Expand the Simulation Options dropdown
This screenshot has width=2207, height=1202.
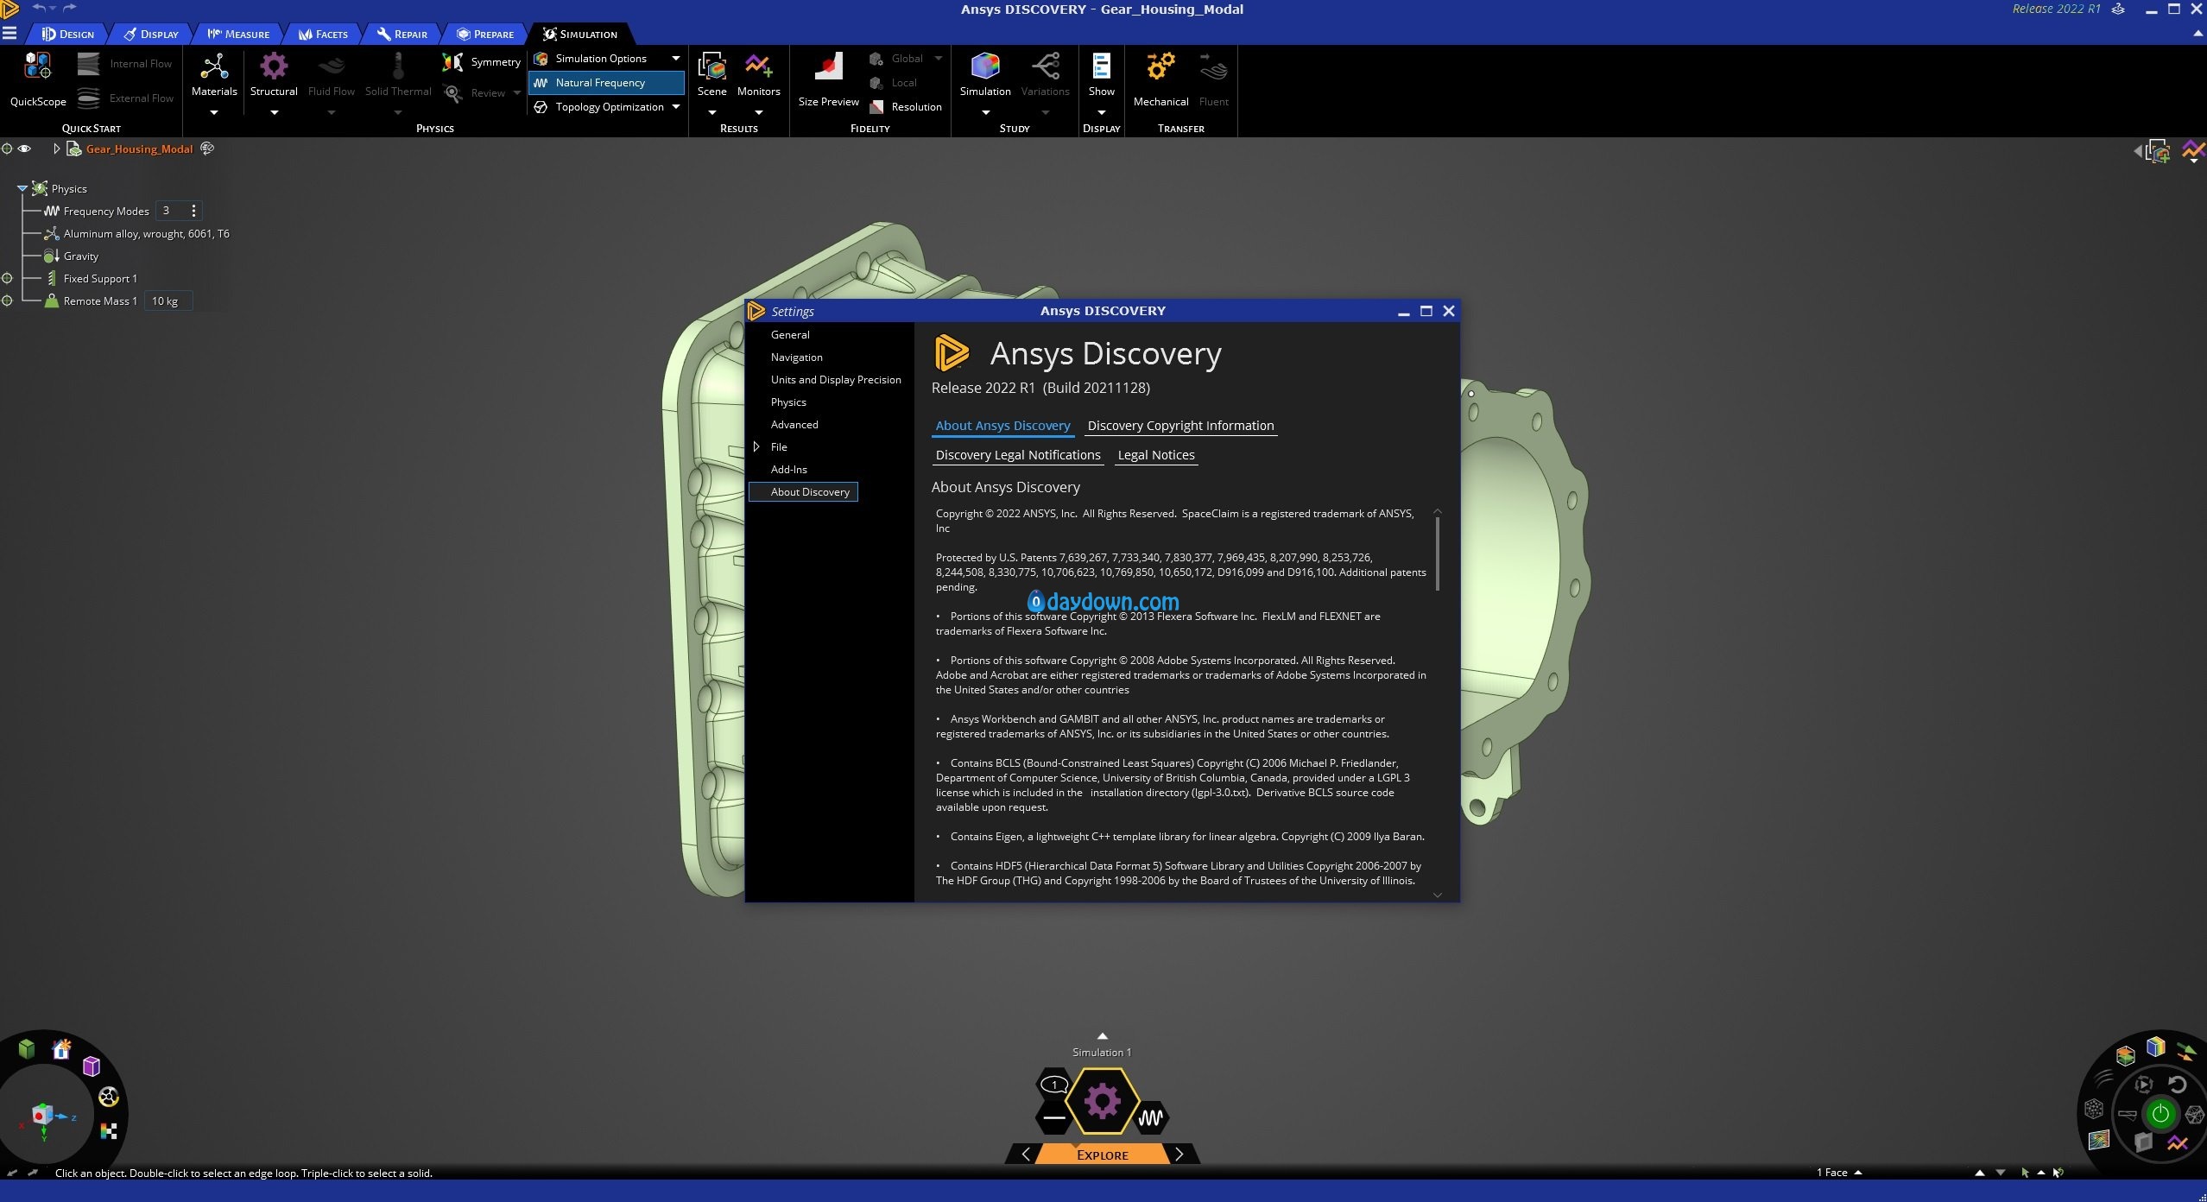675,59
